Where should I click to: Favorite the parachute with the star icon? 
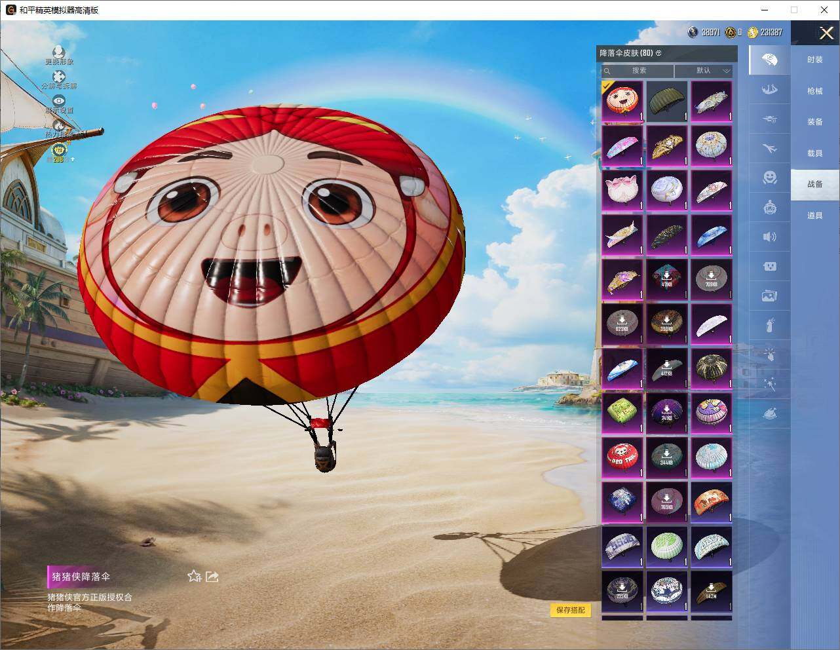point(194,577)
